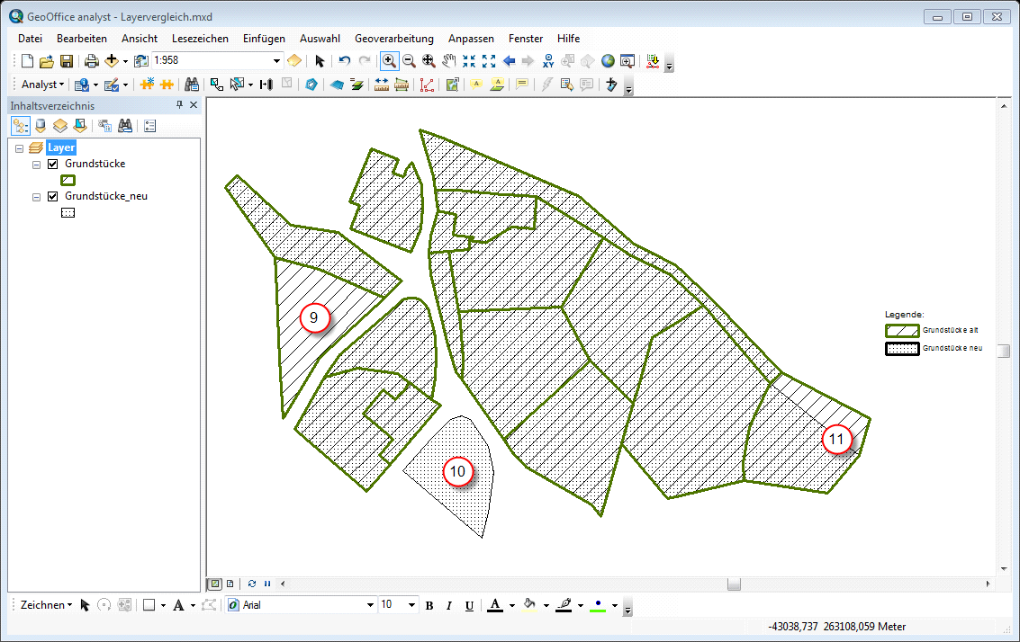This screenshot has width=1020, height=642.
Task: Click the Grundstücke green symbol swatch
Action: point(68,181)
